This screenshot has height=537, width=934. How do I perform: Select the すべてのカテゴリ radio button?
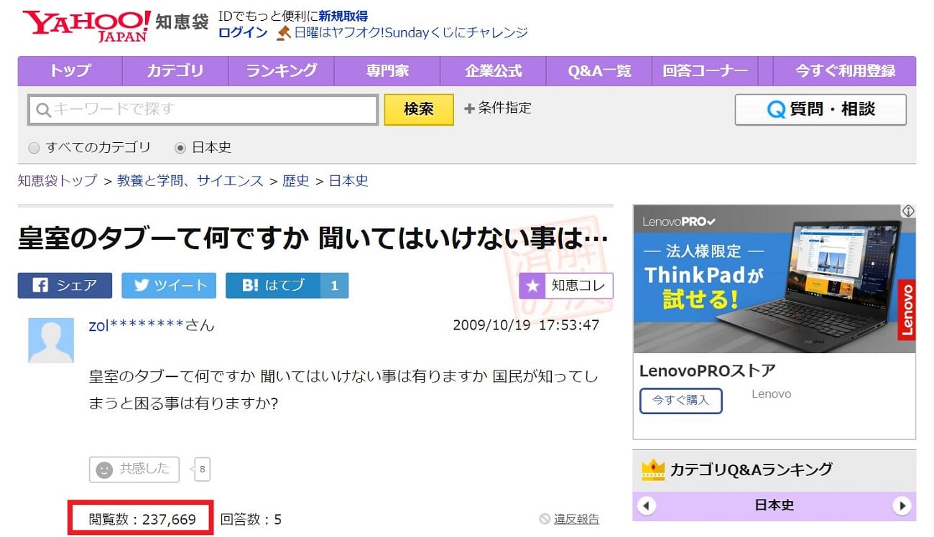pos(34,148)
